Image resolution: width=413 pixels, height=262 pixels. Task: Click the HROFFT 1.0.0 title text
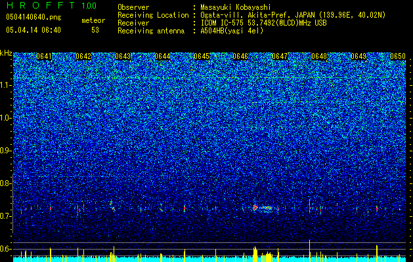pos(51,5)
